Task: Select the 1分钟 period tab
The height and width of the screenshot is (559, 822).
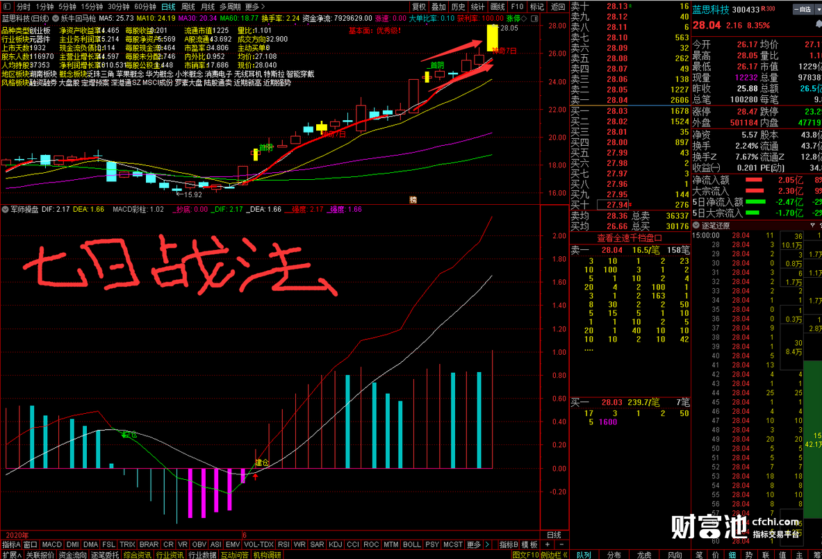Action: (x=44, y=7)
